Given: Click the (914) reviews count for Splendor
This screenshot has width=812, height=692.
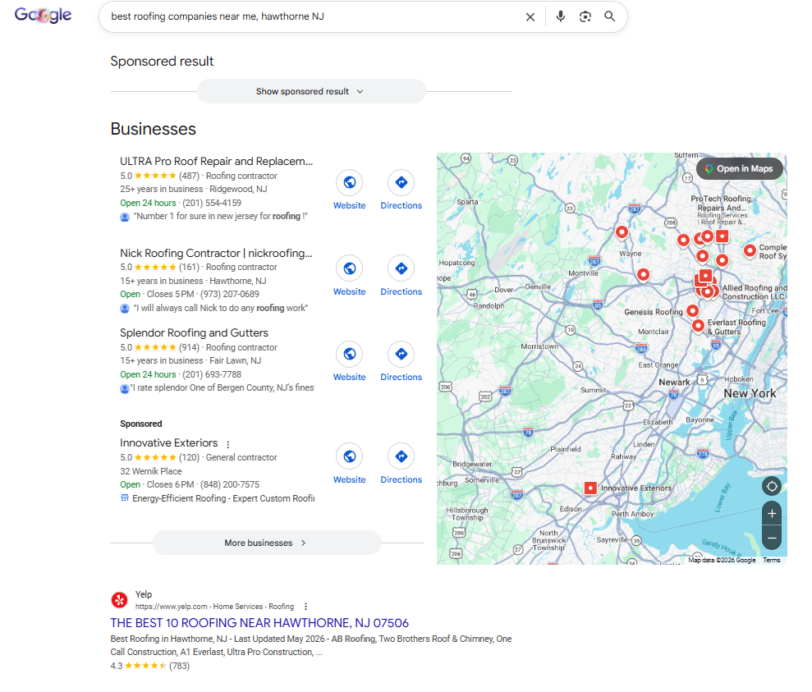Looking at the screenshot, I should coord(189,347).
